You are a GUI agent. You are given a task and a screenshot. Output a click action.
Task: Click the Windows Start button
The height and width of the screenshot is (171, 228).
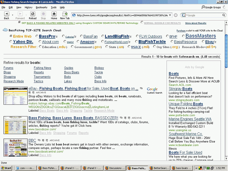point(6,168)
